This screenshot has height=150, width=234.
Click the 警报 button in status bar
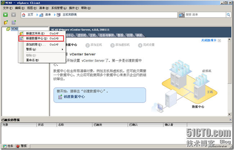click(22, 146)
